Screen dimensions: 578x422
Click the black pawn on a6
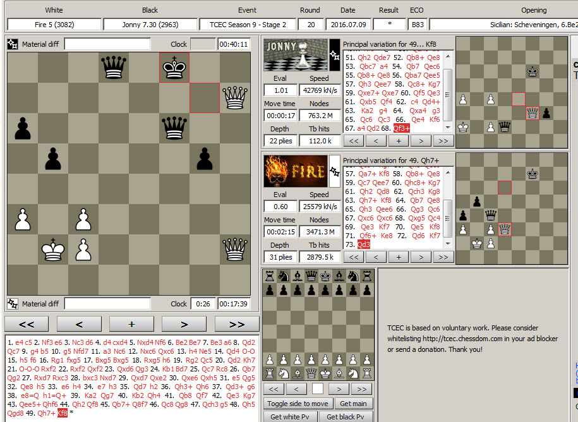point(23,128)
